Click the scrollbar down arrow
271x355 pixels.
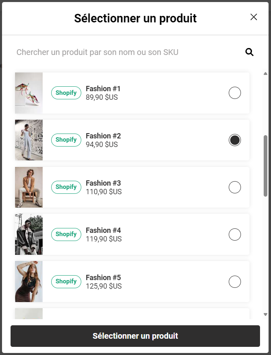[265, 314]
